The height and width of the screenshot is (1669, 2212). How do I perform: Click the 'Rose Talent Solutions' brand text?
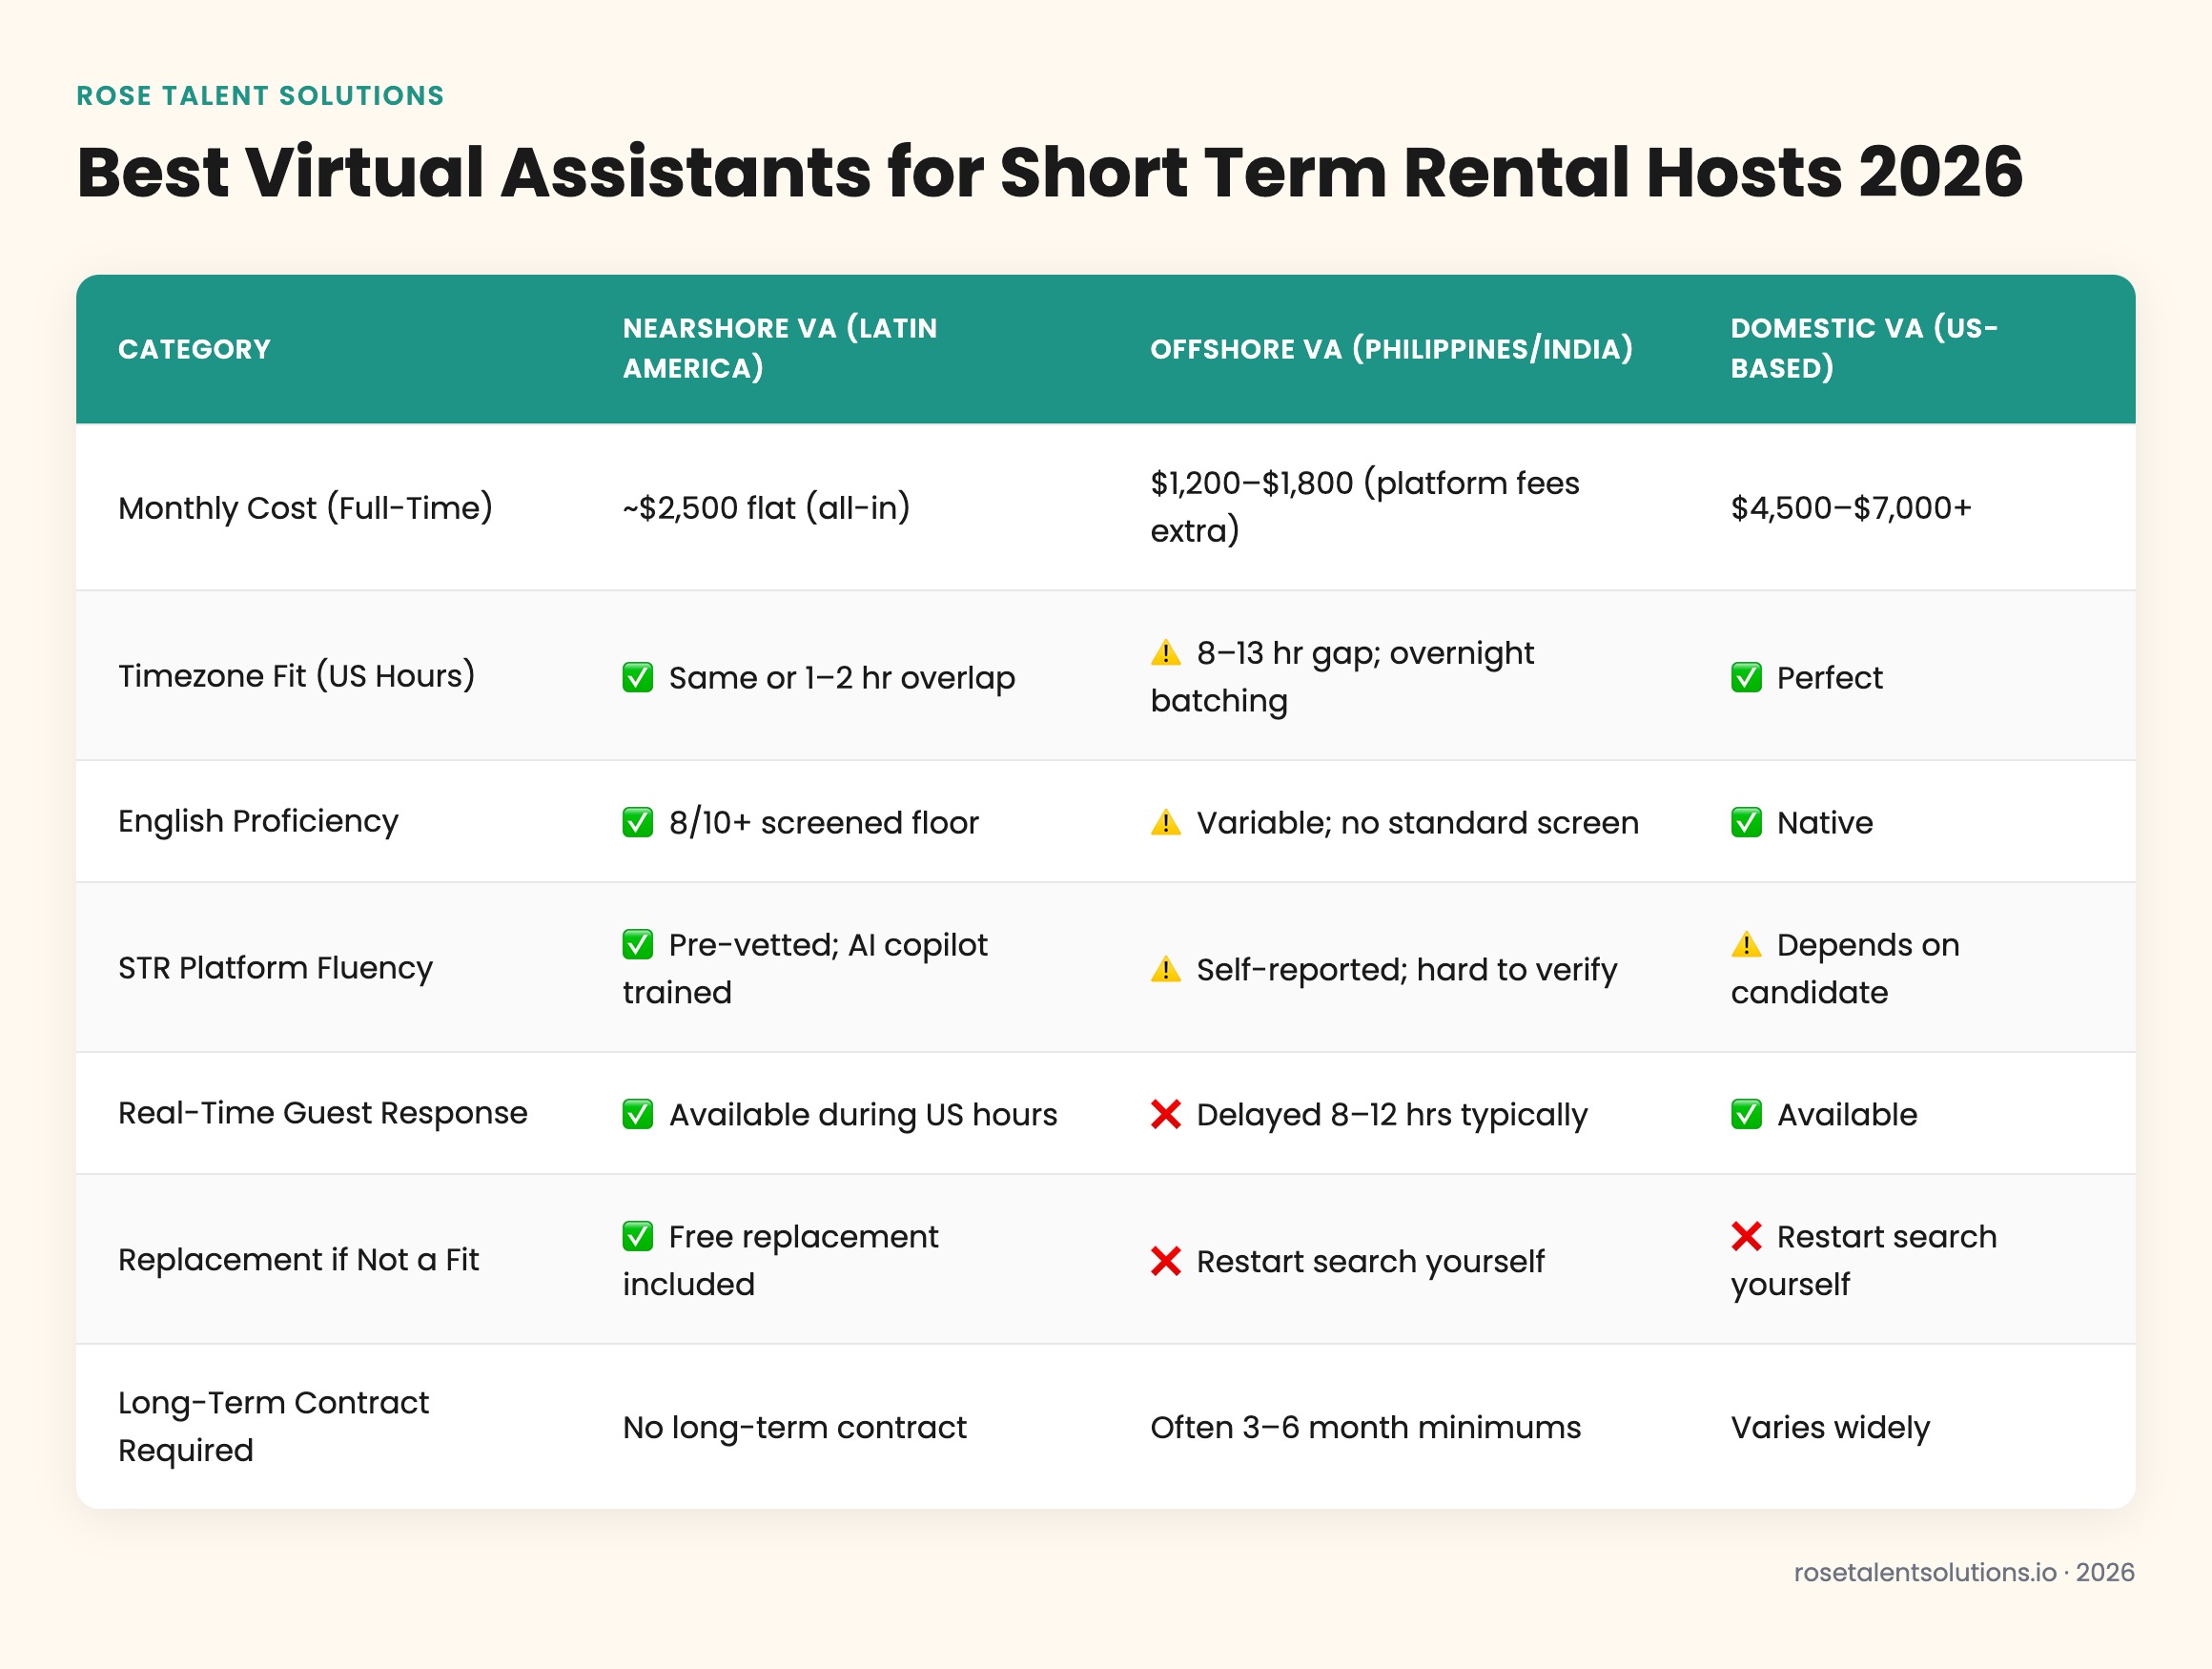pos(260,96)
